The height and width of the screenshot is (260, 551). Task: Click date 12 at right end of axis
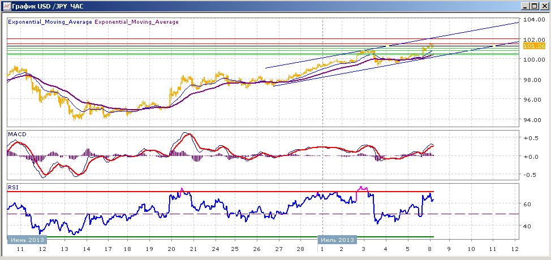coord(515,249)
